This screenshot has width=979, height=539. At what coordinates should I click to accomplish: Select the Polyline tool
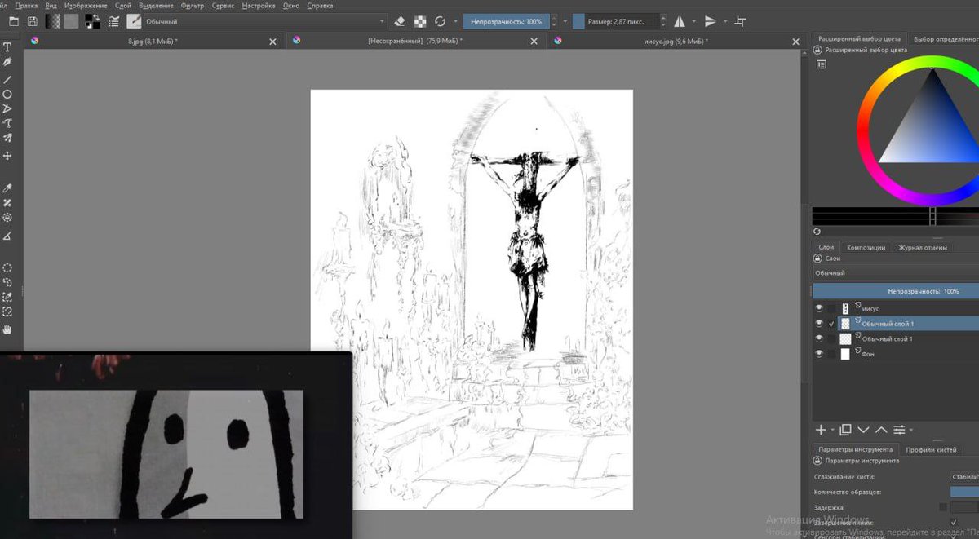7,109
